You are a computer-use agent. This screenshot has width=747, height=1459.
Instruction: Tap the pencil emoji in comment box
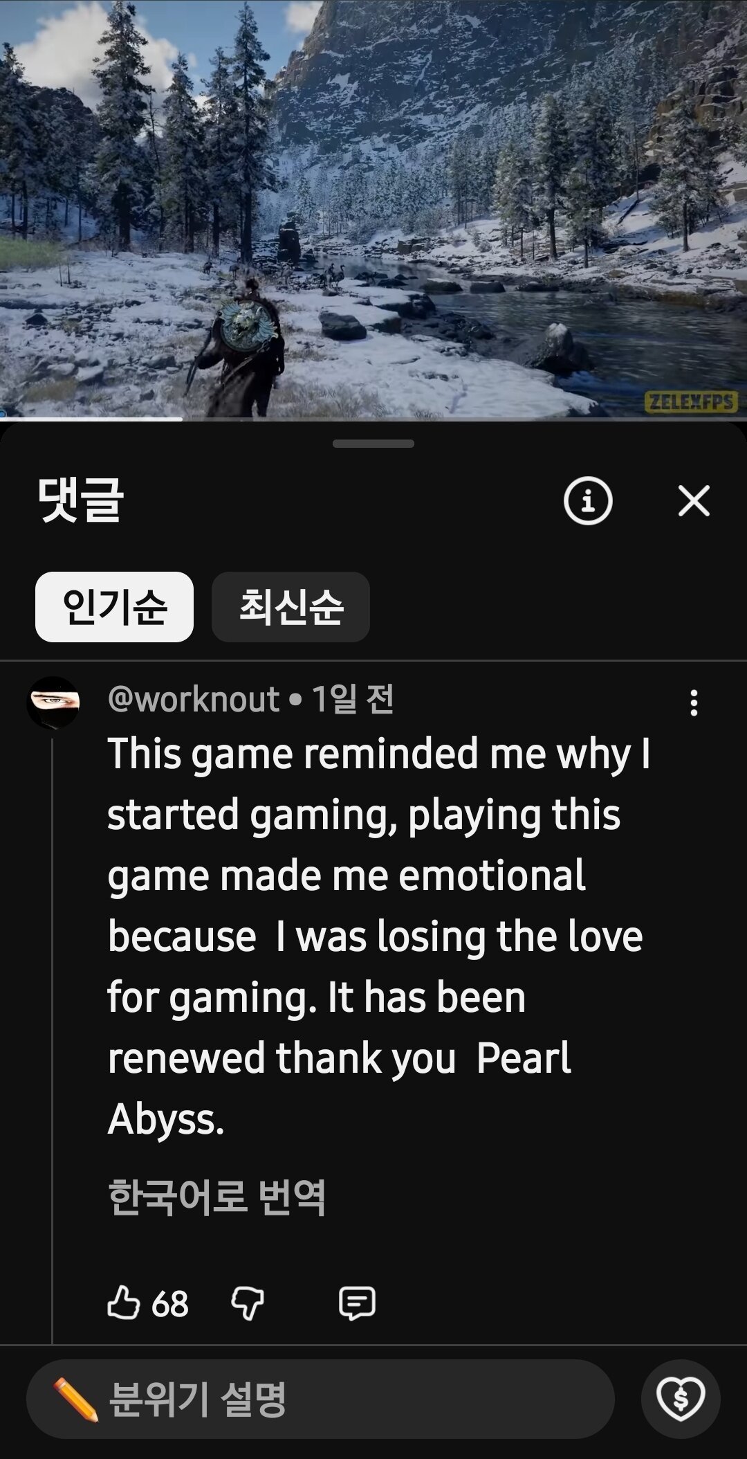pos(75,1399)
